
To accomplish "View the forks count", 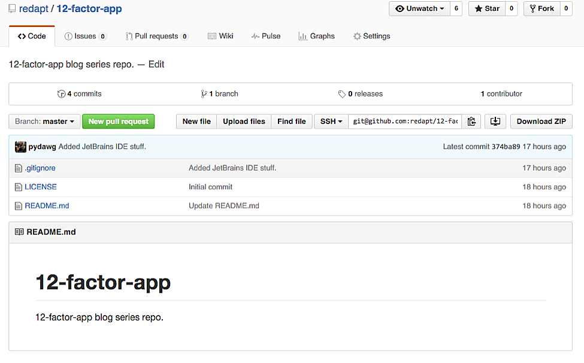I will point(566,8).
